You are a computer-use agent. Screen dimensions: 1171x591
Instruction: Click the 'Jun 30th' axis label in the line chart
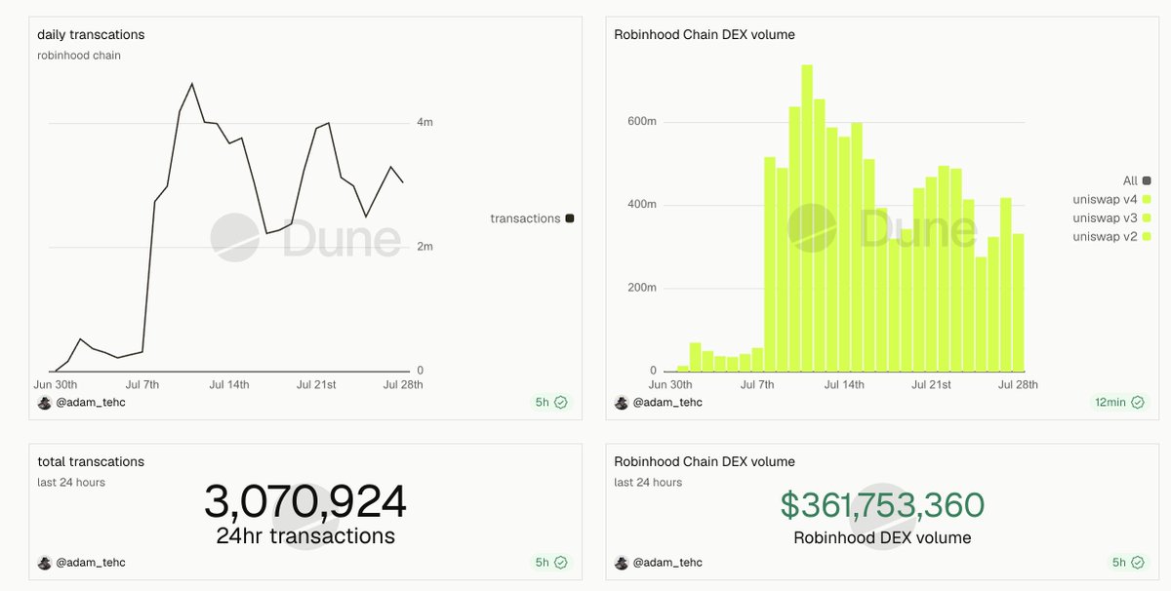tap(56, 385)
